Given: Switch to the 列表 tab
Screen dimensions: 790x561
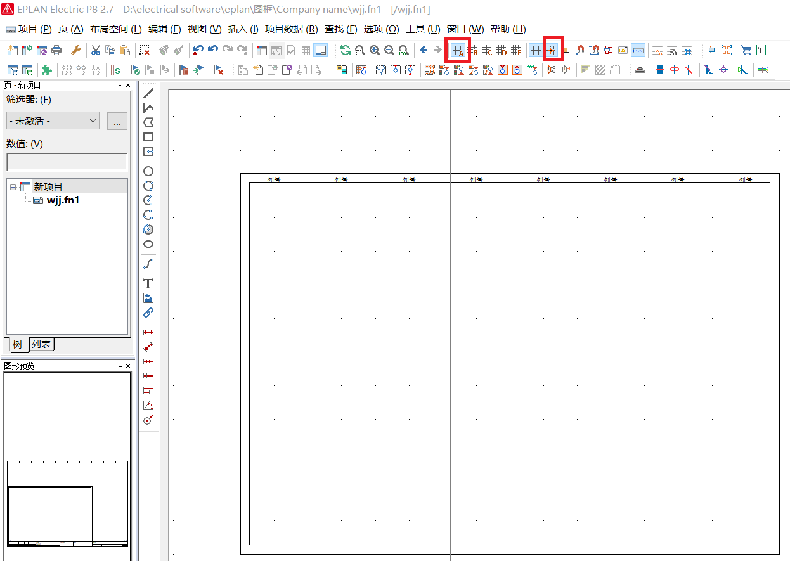Looking at the screenshot, I should pyautogui.click(x=41, y=344).
